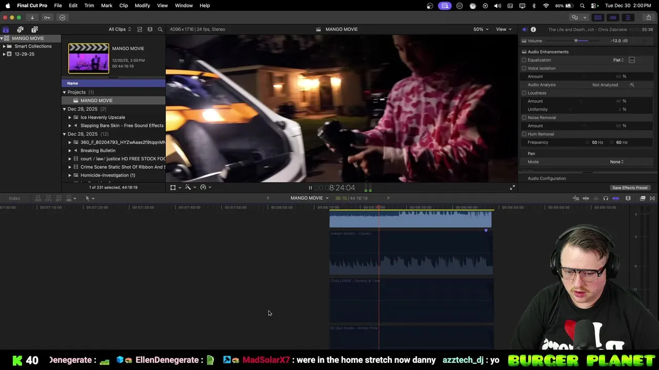Open the Window menu
The image size is (659, 370).
click(x=184, y=6)
